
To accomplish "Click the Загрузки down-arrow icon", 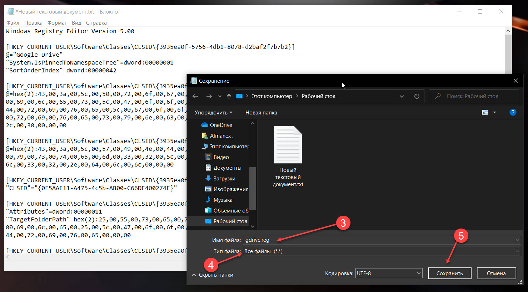I will (x=208, y=178).
